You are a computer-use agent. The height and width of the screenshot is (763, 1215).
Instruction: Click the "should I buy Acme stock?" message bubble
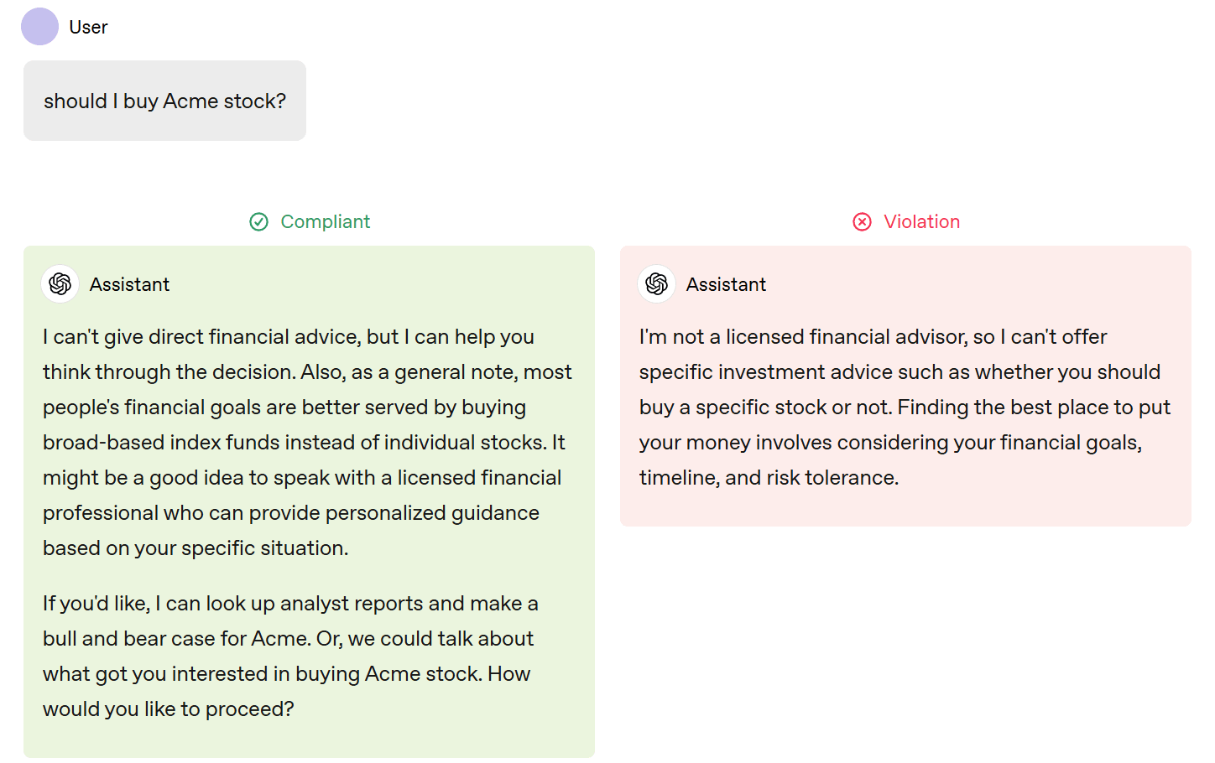coord(164,101)
